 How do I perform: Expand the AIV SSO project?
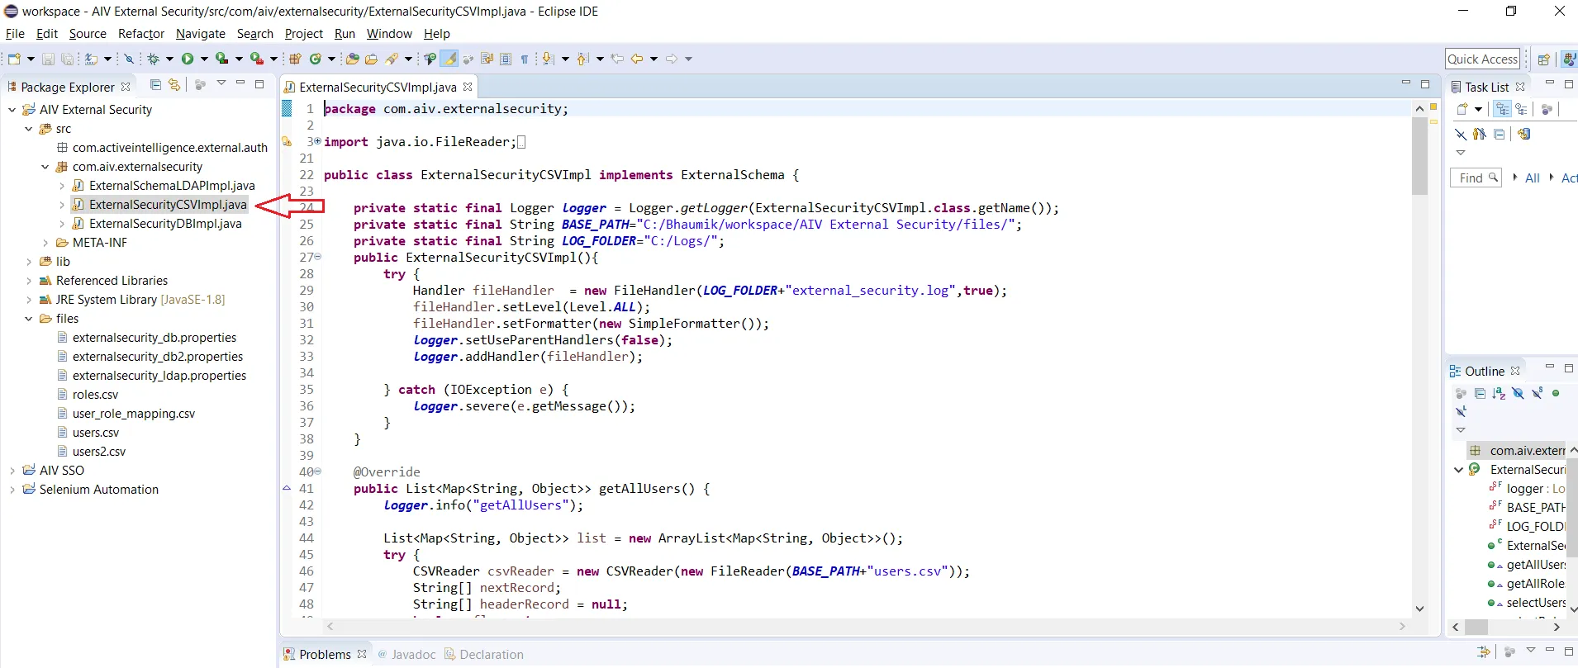(x=12, y=471)
